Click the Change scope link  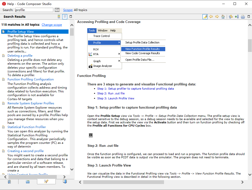52,25
